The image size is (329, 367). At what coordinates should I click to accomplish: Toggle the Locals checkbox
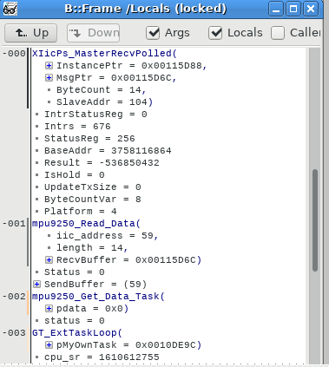click(x=215, y=33)
